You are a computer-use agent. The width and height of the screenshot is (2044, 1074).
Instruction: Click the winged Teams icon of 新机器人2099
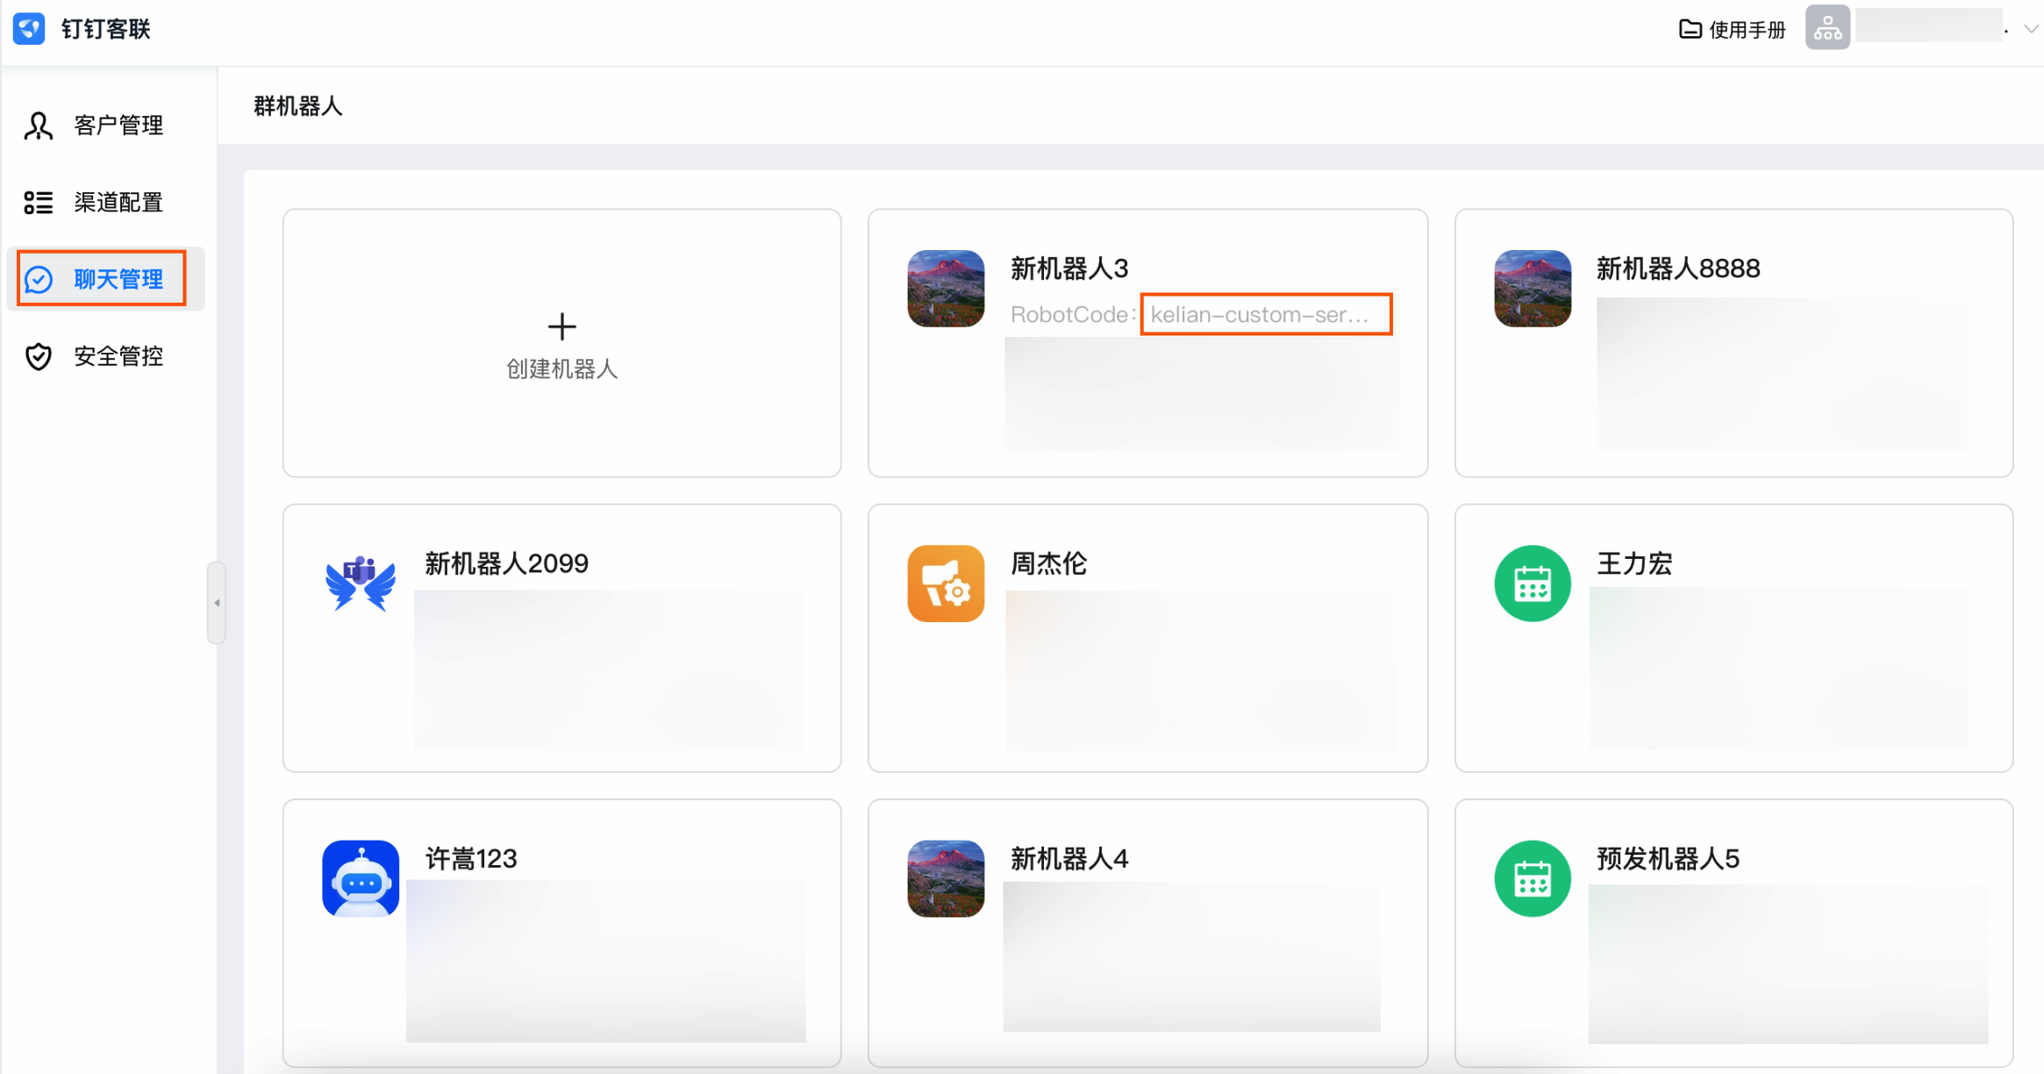pyautogui.click(x=360, y=584)
